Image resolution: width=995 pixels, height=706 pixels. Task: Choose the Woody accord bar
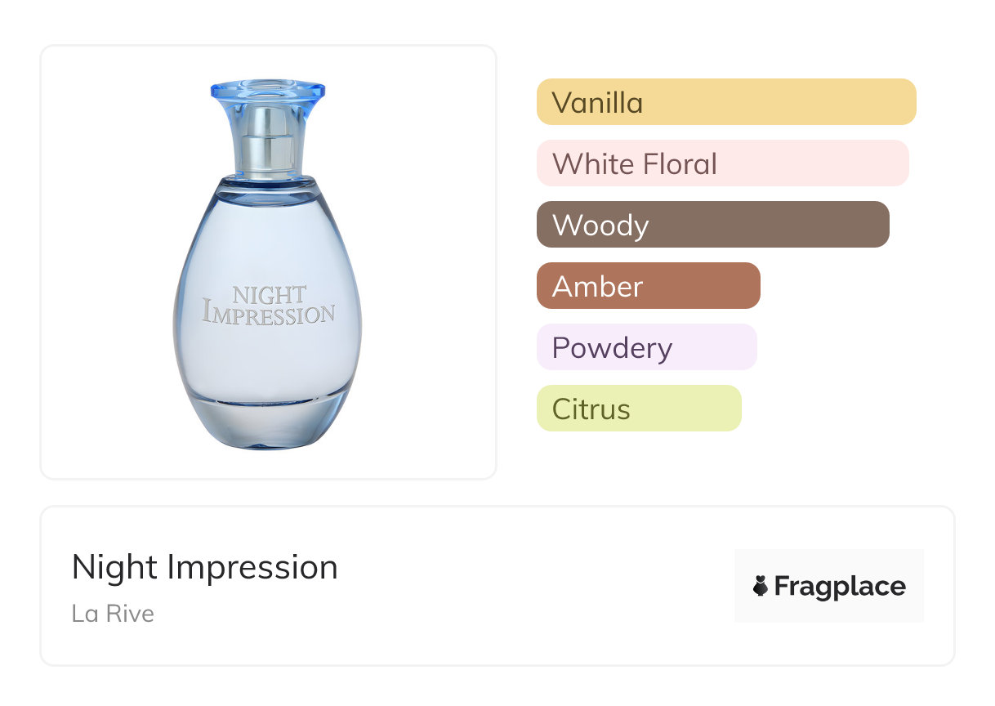(x=712, y=225)
